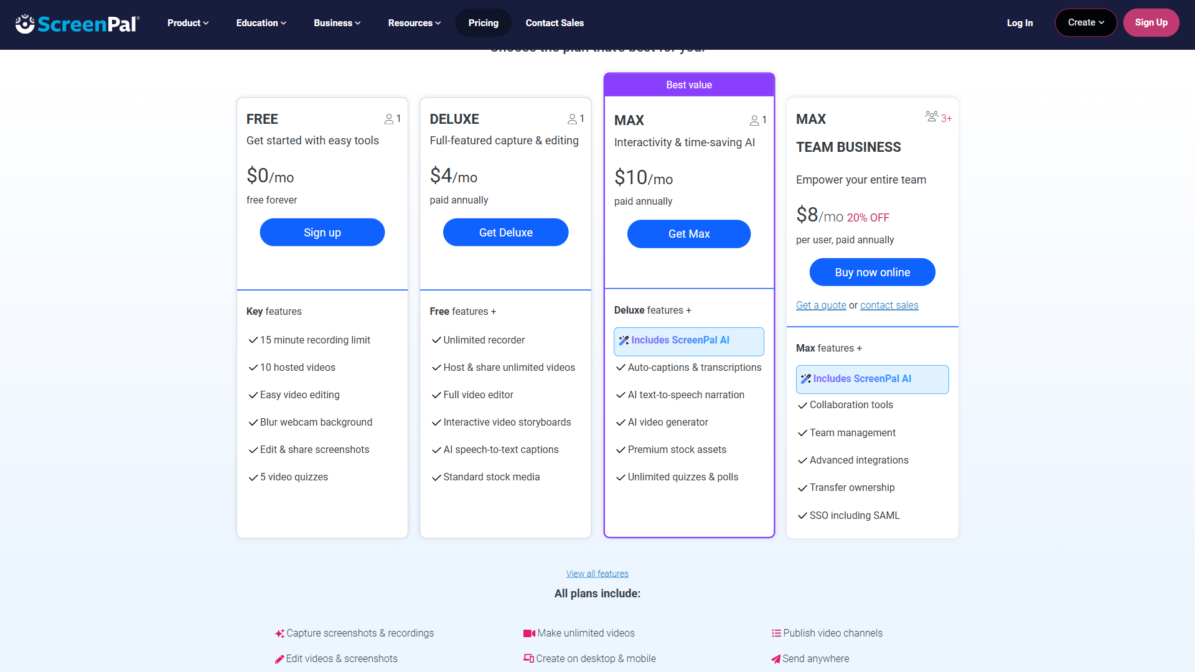Screen dimensions: 1195x672
Task: Click the AI wand icon in Team Business plan
Action: tap(805, 379)
